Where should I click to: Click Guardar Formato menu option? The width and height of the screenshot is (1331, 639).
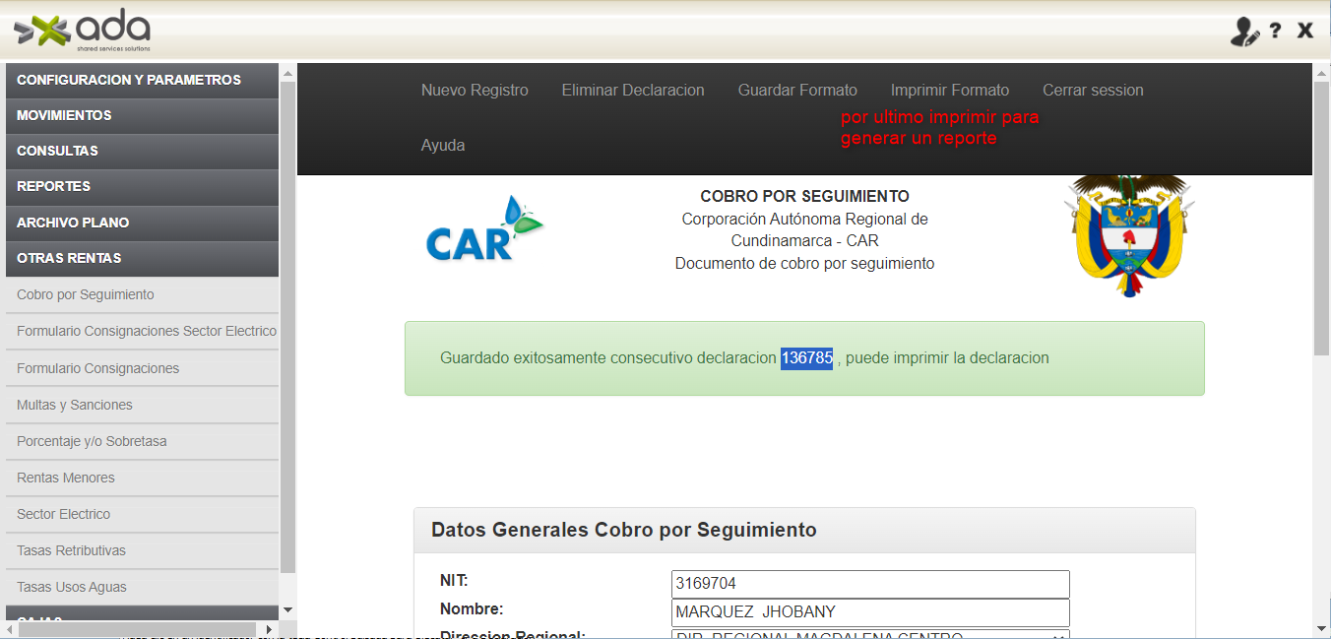[797, 90]
